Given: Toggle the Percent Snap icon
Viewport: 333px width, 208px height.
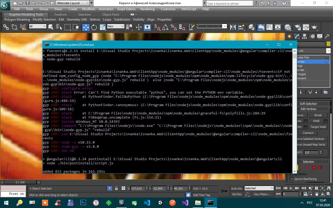Looking at the screenshot, I should [x=174, y=27].
